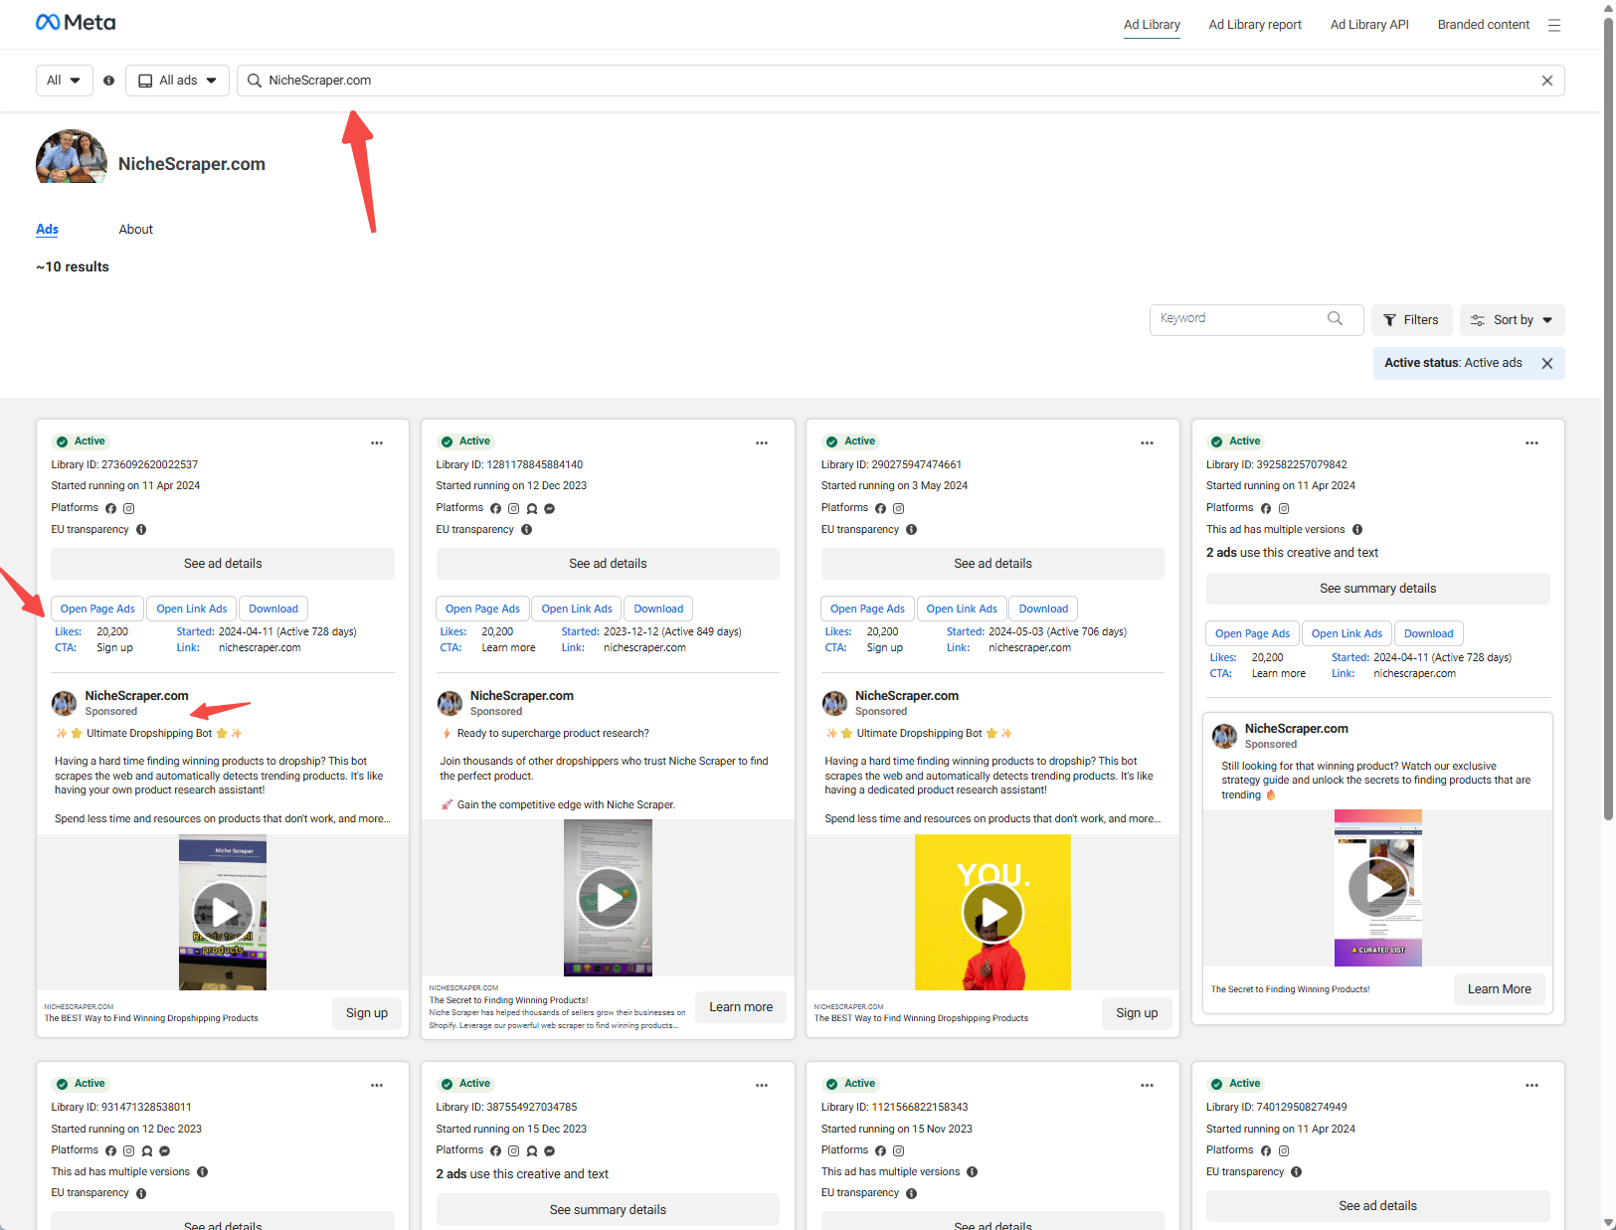1616x1230 pixels.
Task: Open Ad Library API page
Action: coord(1369,25)
